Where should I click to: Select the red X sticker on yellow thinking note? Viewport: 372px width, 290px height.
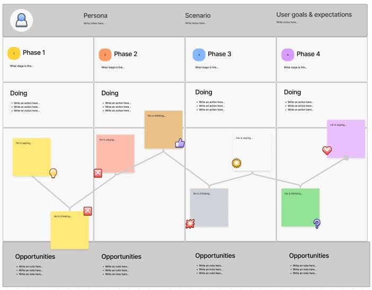pyautogui.click(x=88, y=211)
